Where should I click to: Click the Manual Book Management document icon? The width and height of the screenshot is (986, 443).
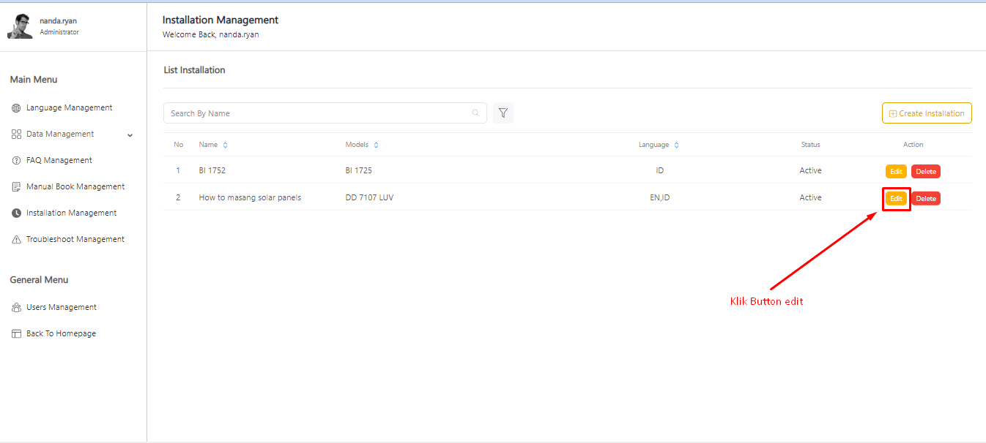(x=16, y=187)
